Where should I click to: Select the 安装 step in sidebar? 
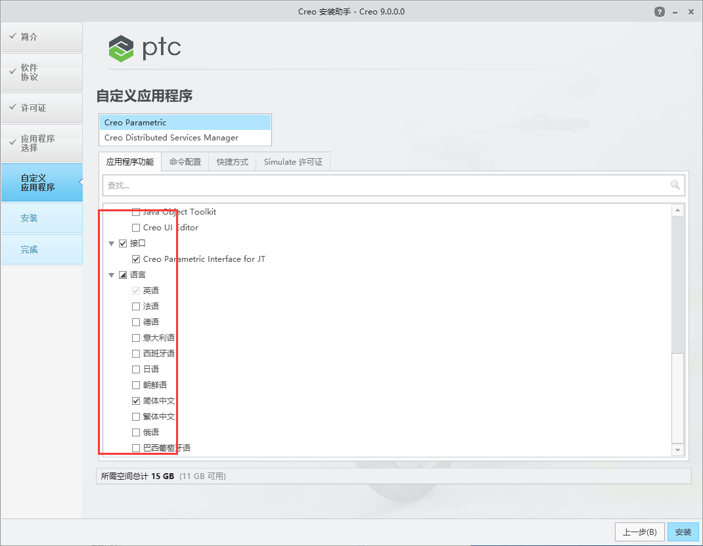[29, 217]
